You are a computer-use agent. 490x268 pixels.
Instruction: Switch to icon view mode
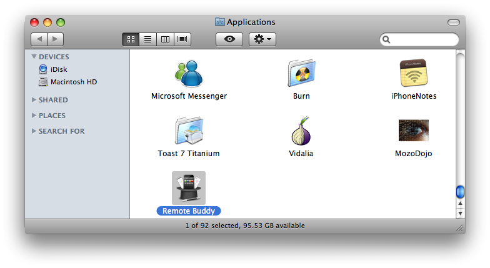coord(131,39)
